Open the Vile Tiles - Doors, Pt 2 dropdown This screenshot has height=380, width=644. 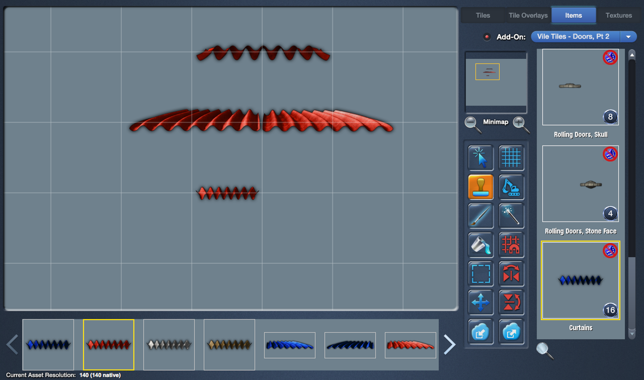[584, 37]
